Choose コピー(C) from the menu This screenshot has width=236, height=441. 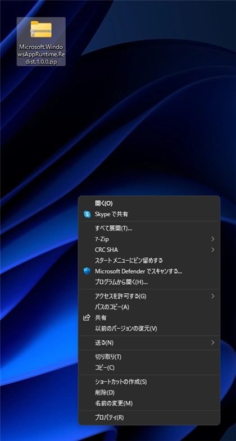(x=149, y=367)
